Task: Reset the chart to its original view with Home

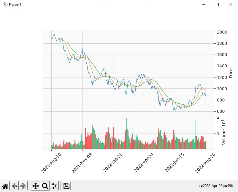Action: coord(5,186)
